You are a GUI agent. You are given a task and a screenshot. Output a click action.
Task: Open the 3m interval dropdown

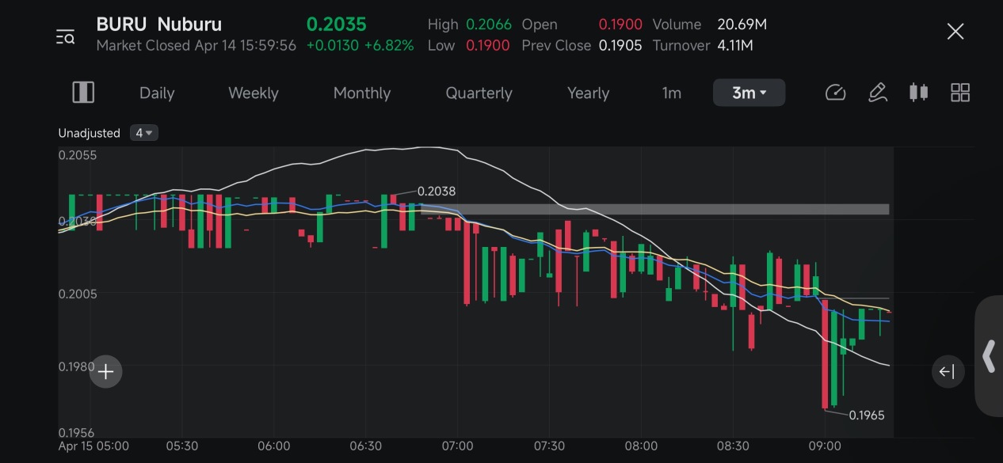point(749,93)
